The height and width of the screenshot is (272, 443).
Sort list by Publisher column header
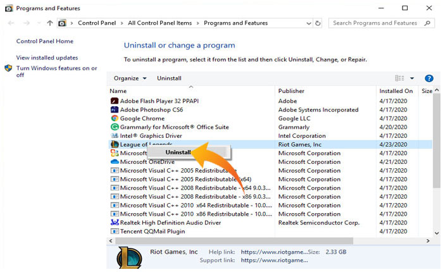pos(291,91)
